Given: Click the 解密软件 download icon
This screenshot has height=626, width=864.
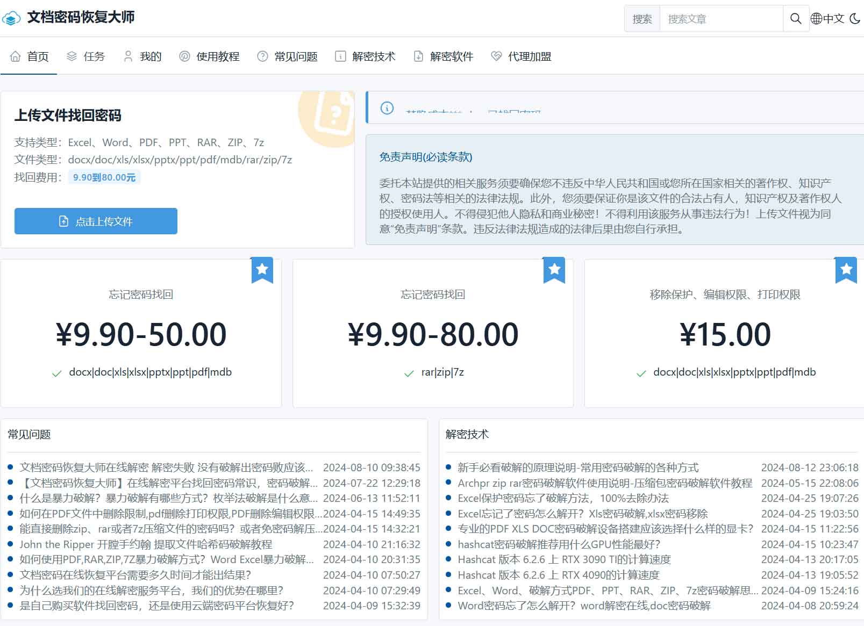Looking at the screenshot, I should tap(418, 56).
